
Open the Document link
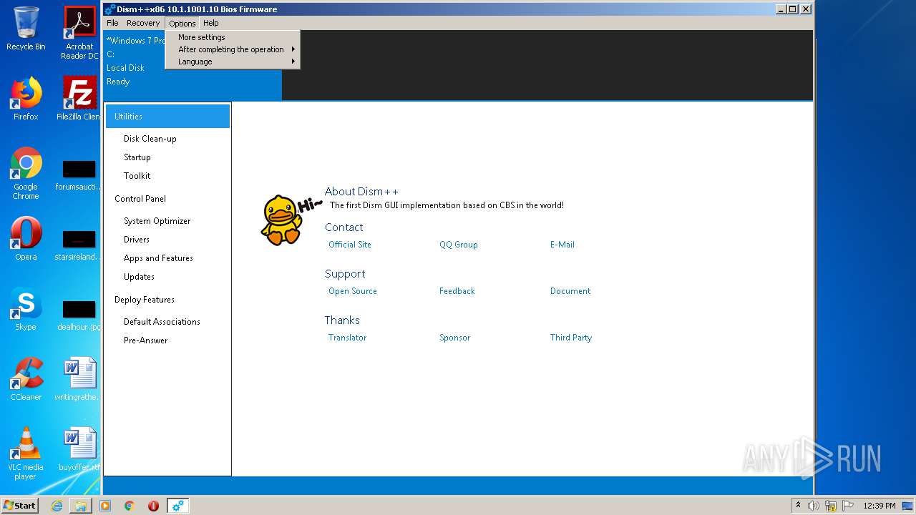(x=570, y=291)
